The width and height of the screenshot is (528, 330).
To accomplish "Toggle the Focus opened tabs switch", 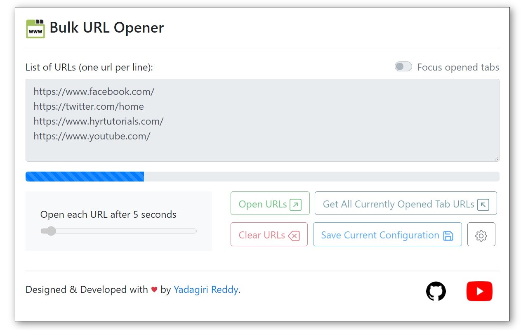I will pos(403,67).
